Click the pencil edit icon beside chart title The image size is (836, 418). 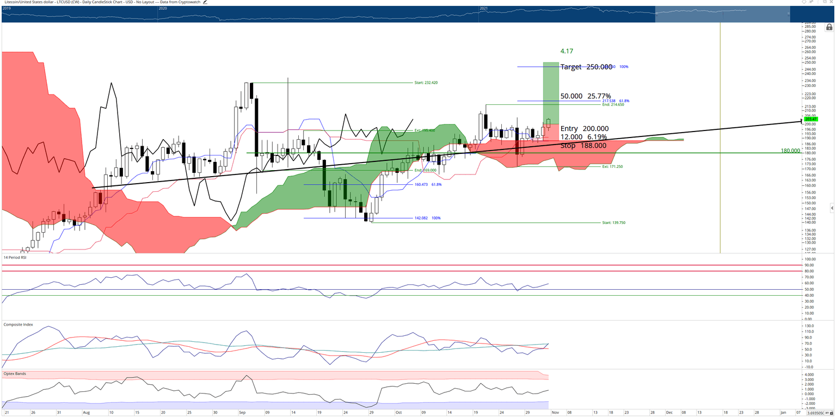(205, 2)
